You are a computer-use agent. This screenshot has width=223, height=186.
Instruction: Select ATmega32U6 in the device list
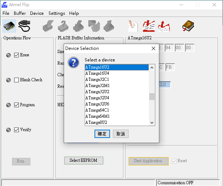click(x=117, y=104)
